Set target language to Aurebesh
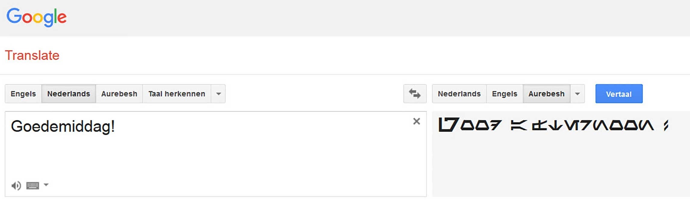Image resolution: width=690 pixels, height=208 pixels. pyautogui.click(x=546, y=94)
